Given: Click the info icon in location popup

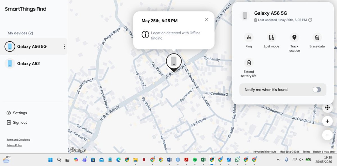Looking at the screenshot, I should (x=145, y=35).
